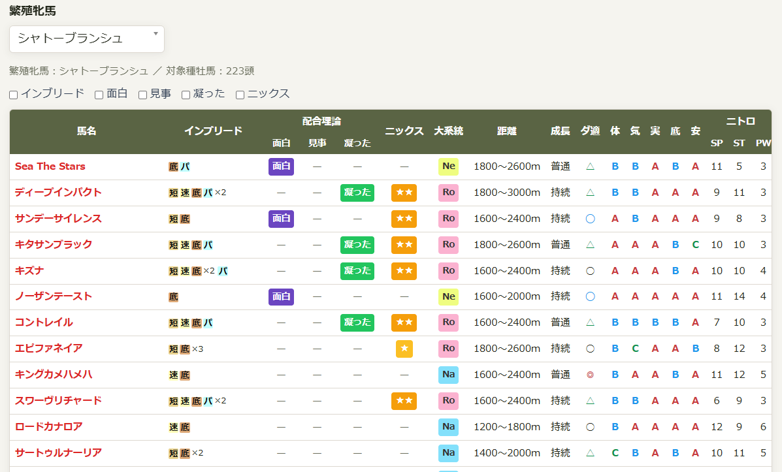Sort by the 馬名 column header
This screenshot has width=782, height=472.
coord(86,131)
